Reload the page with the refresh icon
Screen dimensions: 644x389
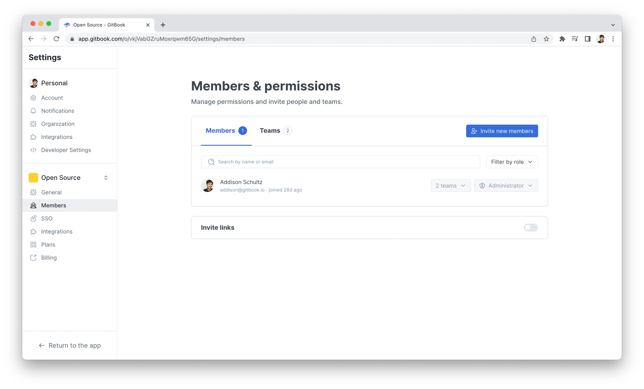56,39
